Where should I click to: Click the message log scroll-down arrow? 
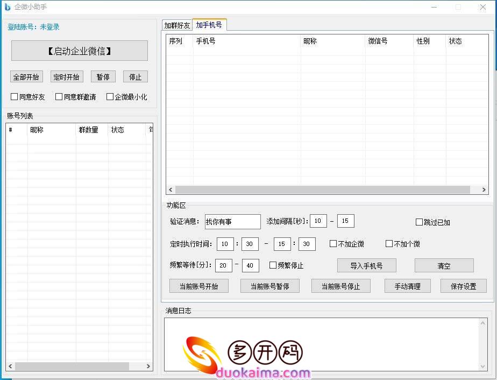point(482,366)
